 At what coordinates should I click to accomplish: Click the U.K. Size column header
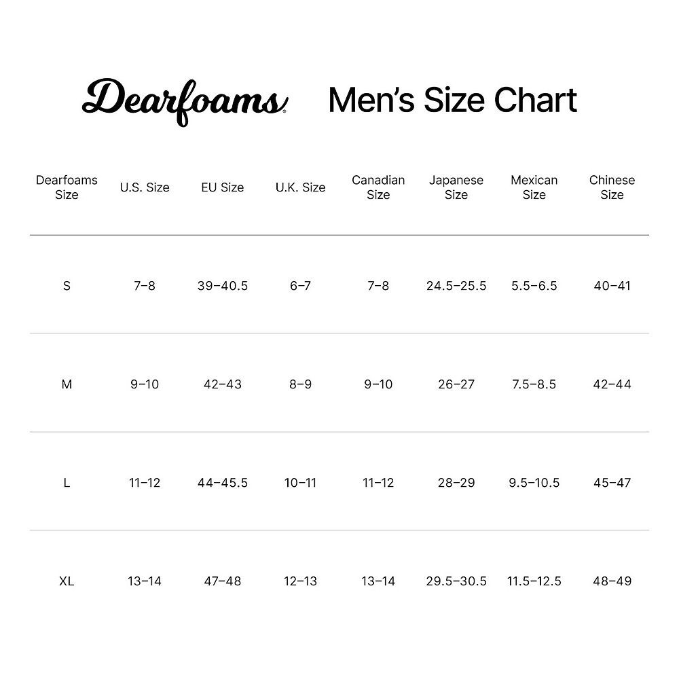[300, 187]
